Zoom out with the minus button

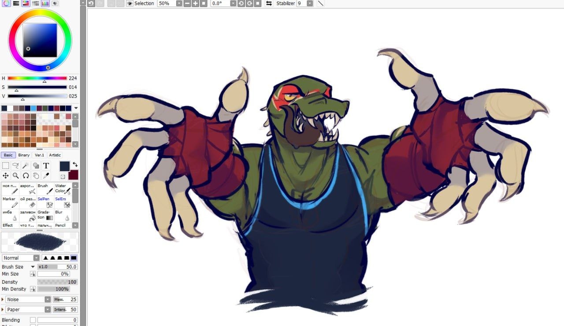[x=187, y=3]
